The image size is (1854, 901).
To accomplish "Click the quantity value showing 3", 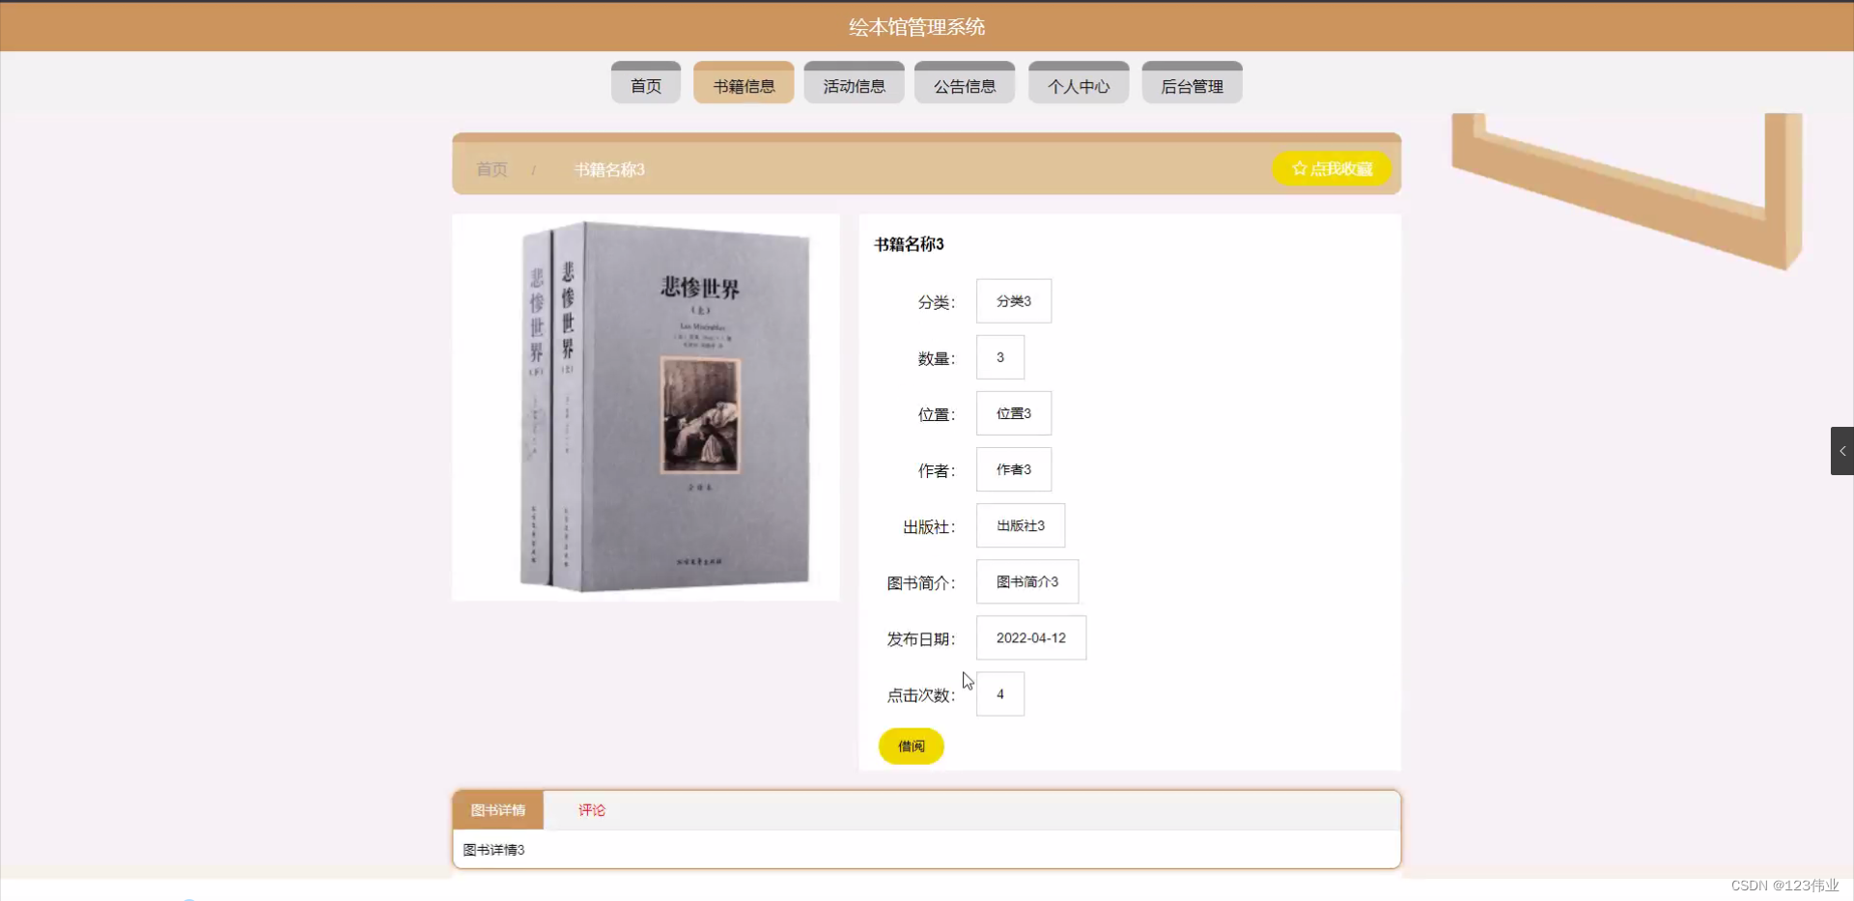I will 999,356.
